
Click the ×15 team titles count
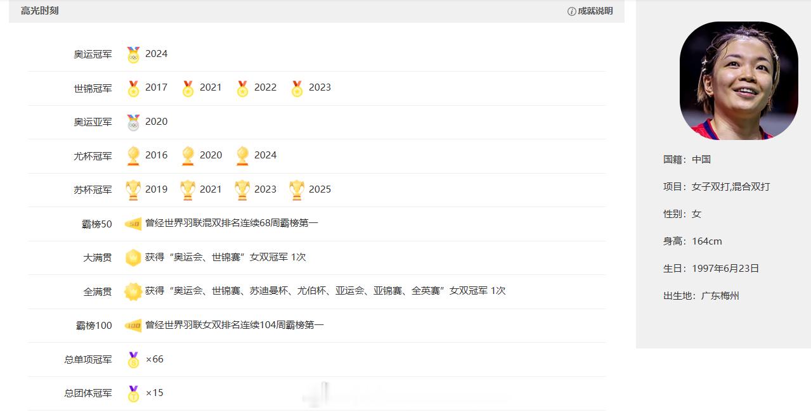[155, 393]
